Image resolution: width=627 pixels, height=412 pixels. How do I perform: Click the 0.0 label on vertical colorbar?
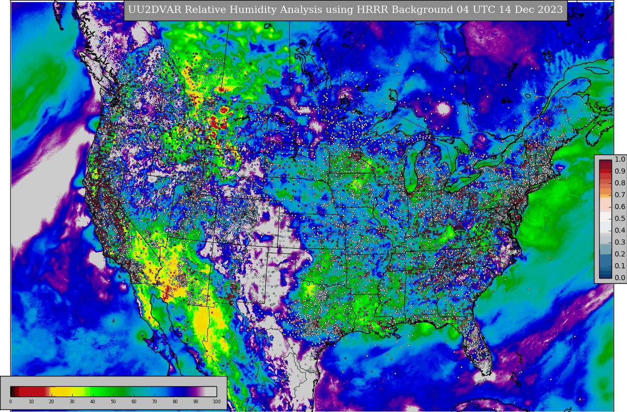pyautogui.click(x=620, y=278)
